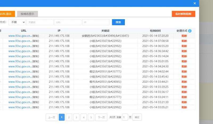Open the URL link in the 06:55:20 row
The width and height of the screenshot is (213, 124).
click(20, 46)
